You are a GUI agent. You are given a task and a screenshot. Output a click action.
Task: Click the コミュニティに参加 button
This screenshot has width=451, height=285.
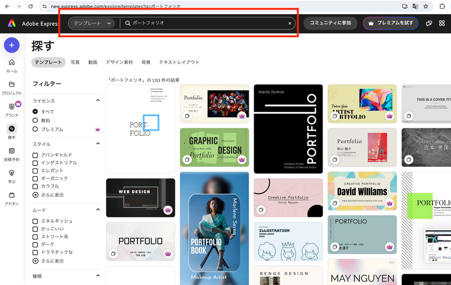click(330, 23)
